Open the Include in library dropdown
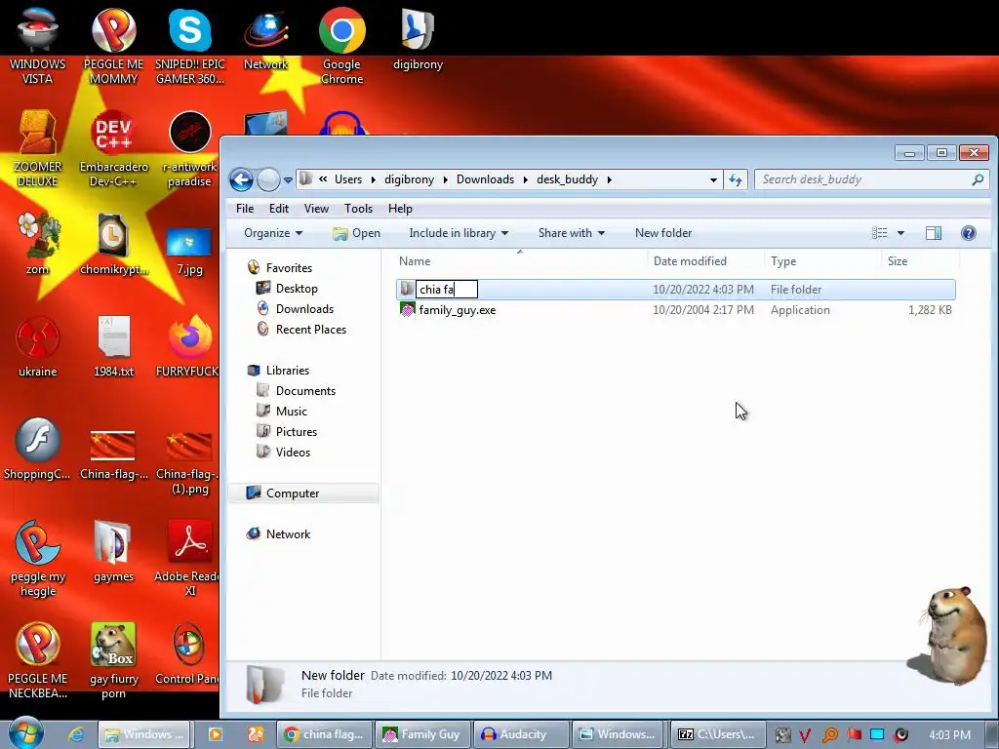This screenshot has height=749, width=999. 459,233
